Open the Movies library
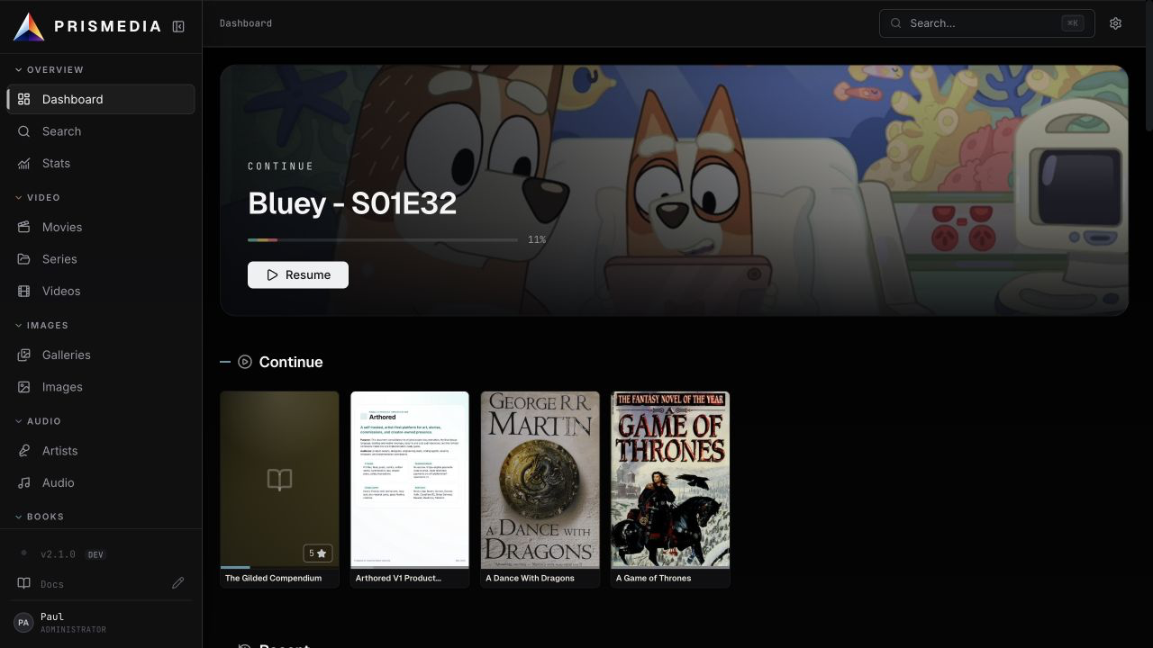The image size is (1153, 648). tap(101, 227)
